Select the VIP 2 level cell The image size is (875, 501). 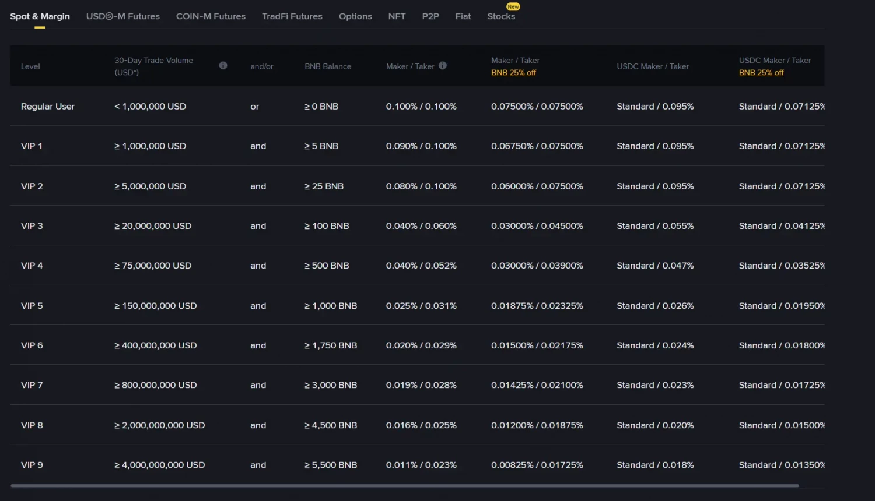coord(32,186)
